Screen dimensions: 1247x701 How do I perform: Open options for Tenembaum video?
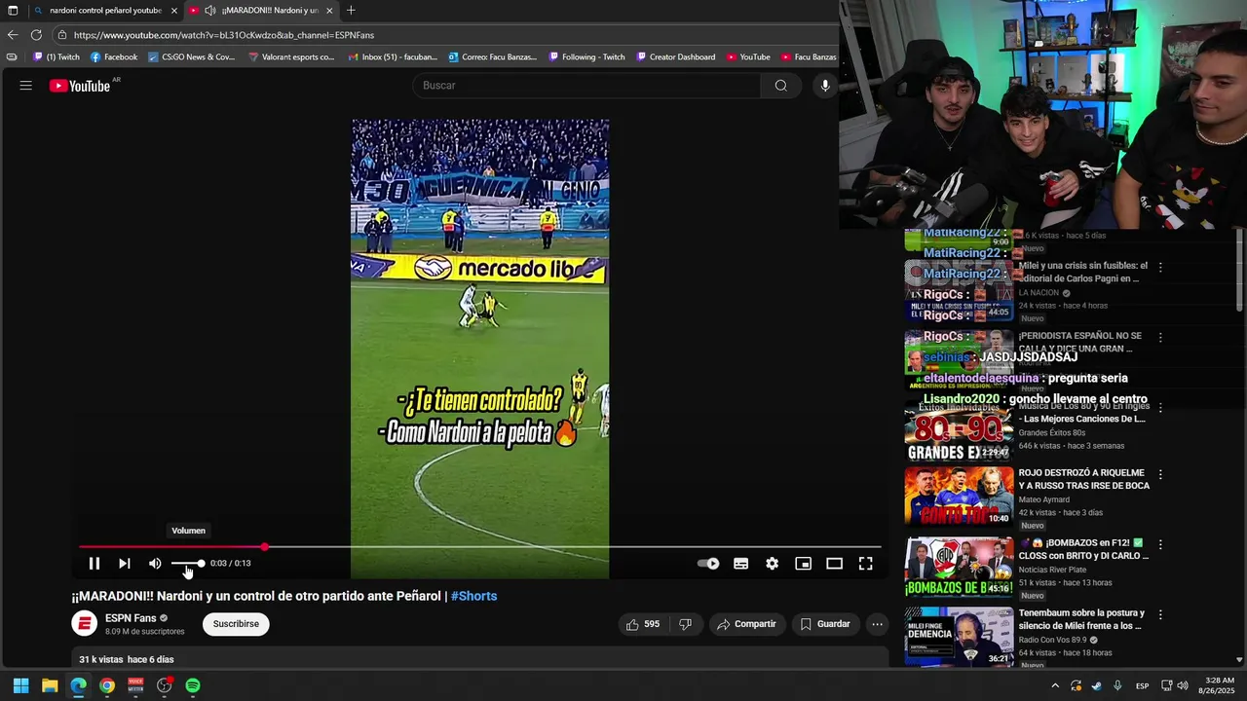point(1160,614)
